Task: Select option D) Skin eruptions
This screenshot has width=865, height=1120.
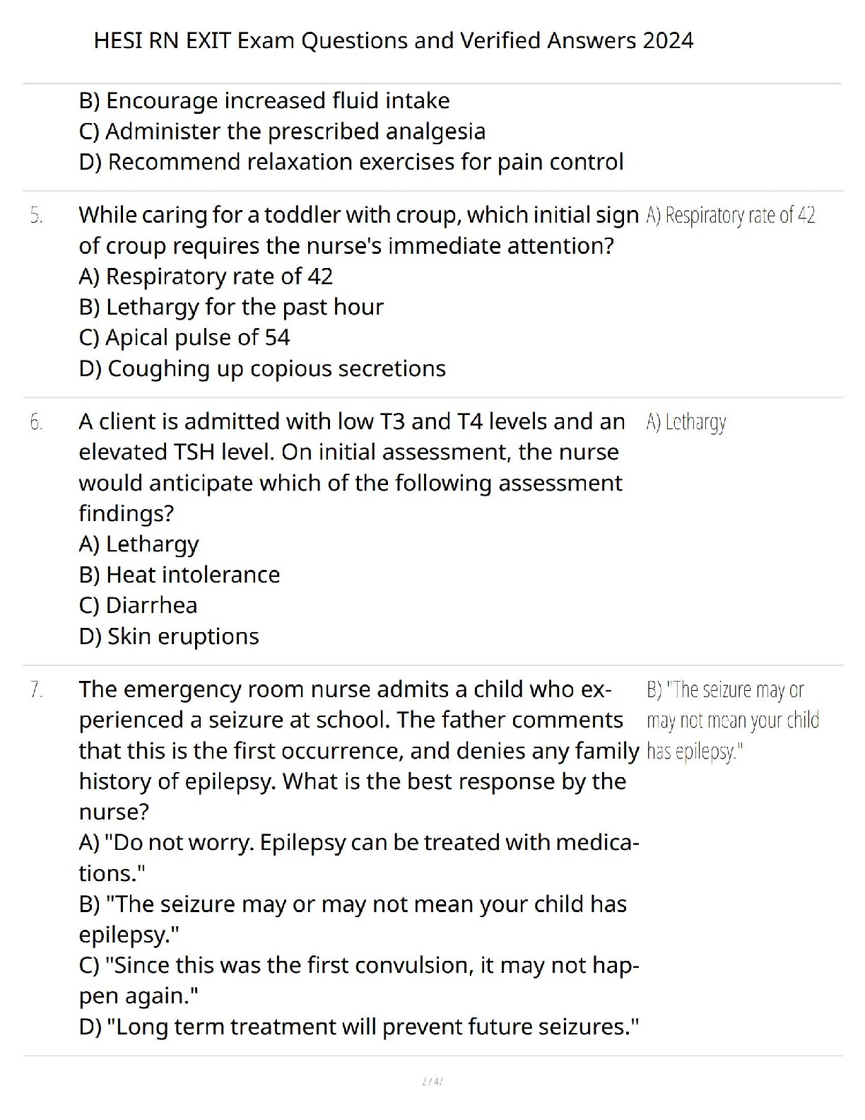Action: [x=169, y=636]
